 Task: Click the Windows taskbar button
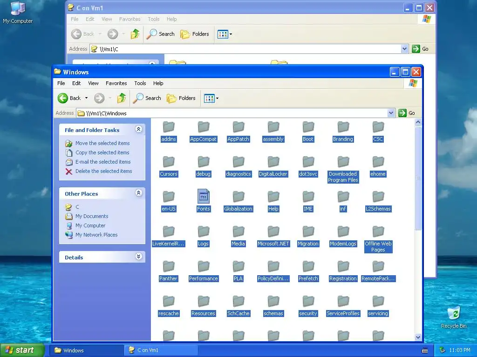[x=87, y=350]
